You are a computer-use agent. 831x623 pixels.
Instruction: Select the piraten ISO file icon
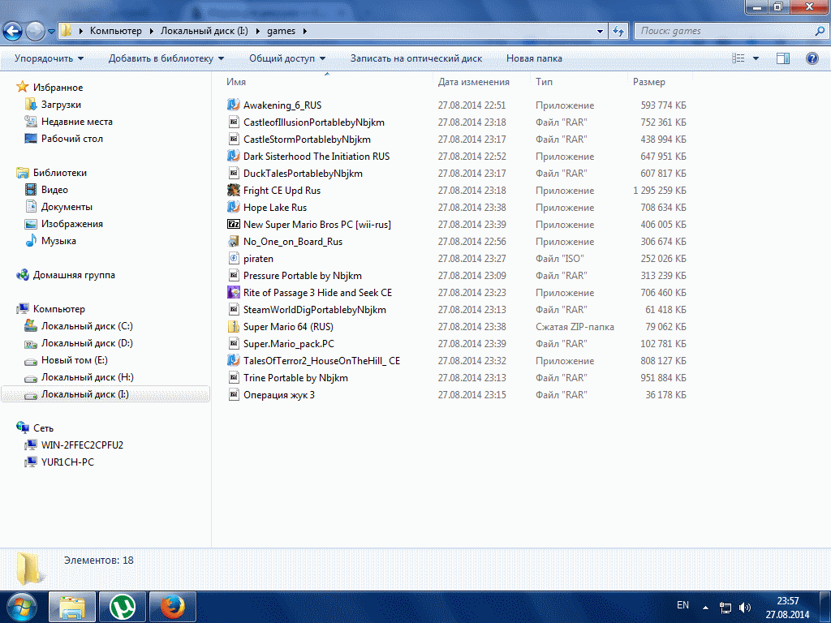click(234, 259)
